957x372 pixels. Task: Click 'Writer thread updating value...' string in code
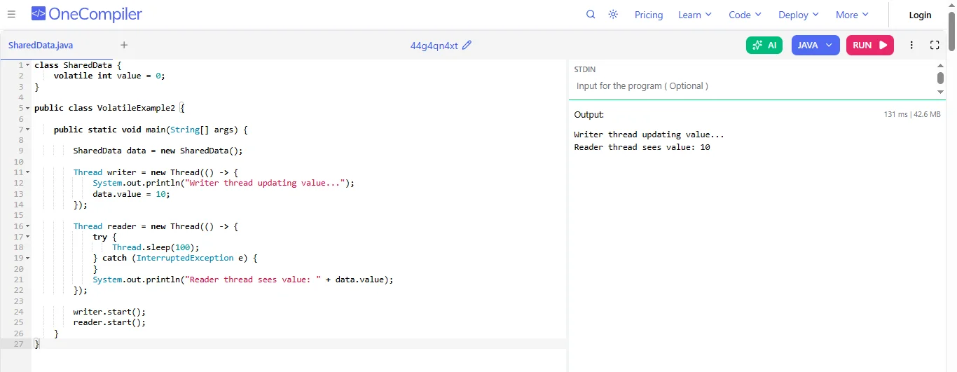pos(265,183)
